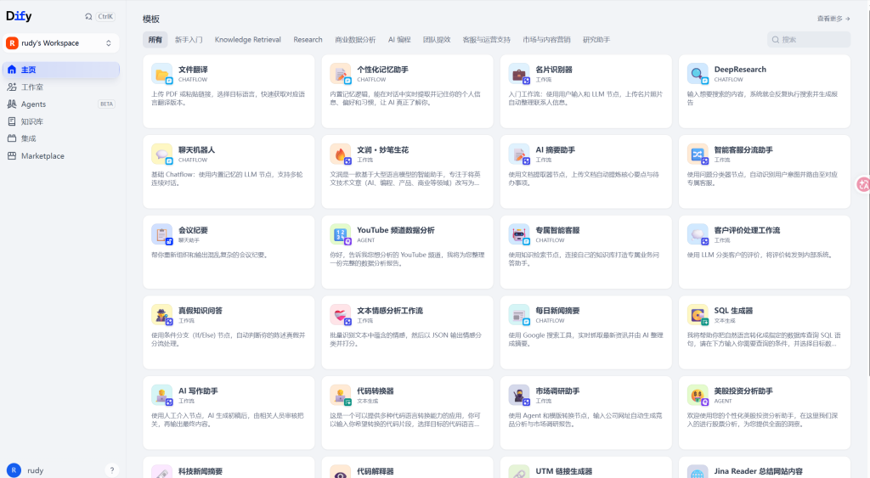870x478 pixels.
Task: Select the 商业数据分析 tab
Action: click(x=355, y=39)
